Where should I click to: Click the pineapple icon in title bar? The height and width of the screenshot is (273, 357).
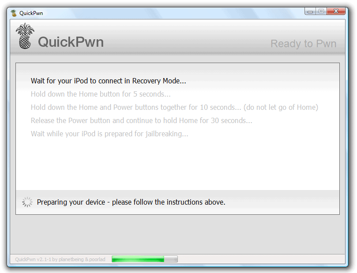pyautogui.click(x=14, y=13)
